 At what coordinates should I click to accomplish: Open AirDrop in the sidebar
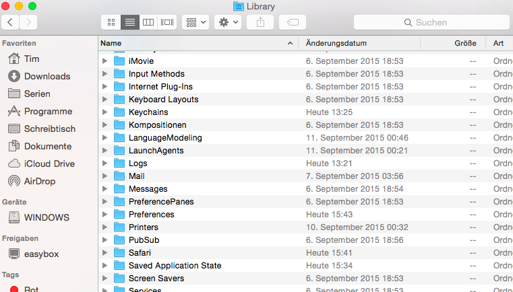click(39, 181)
